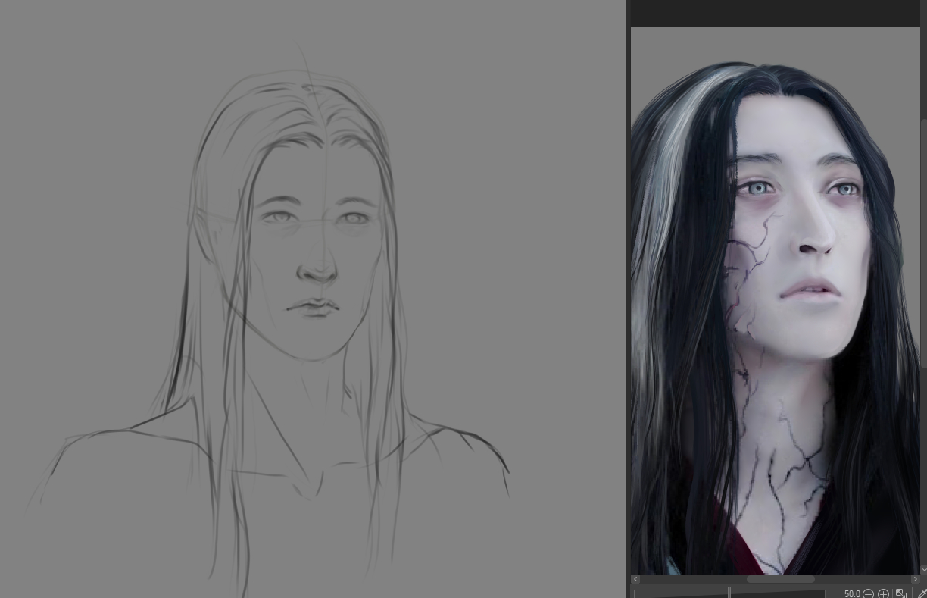Click the painted portrait's nose in reference

click(x=814, y=239)
